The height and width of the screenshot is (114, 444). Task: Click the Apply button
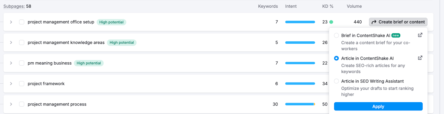378,107
